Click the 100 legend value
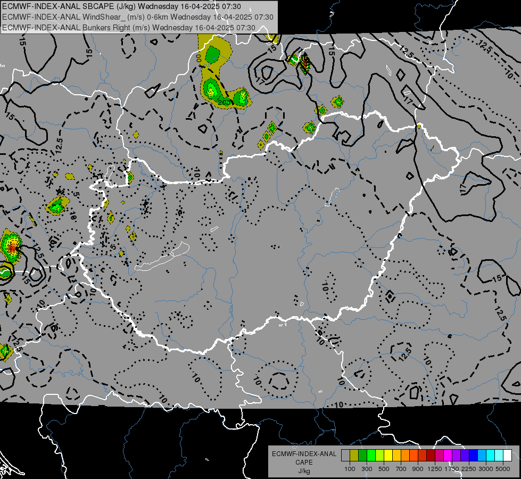521x479 pixels. (x=350, y=469)
